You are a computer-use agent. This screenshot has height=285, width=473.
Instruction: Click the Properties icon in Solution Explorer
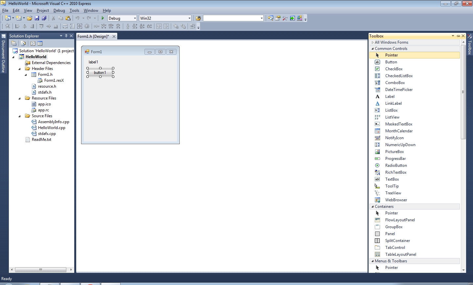pos(14,43)
